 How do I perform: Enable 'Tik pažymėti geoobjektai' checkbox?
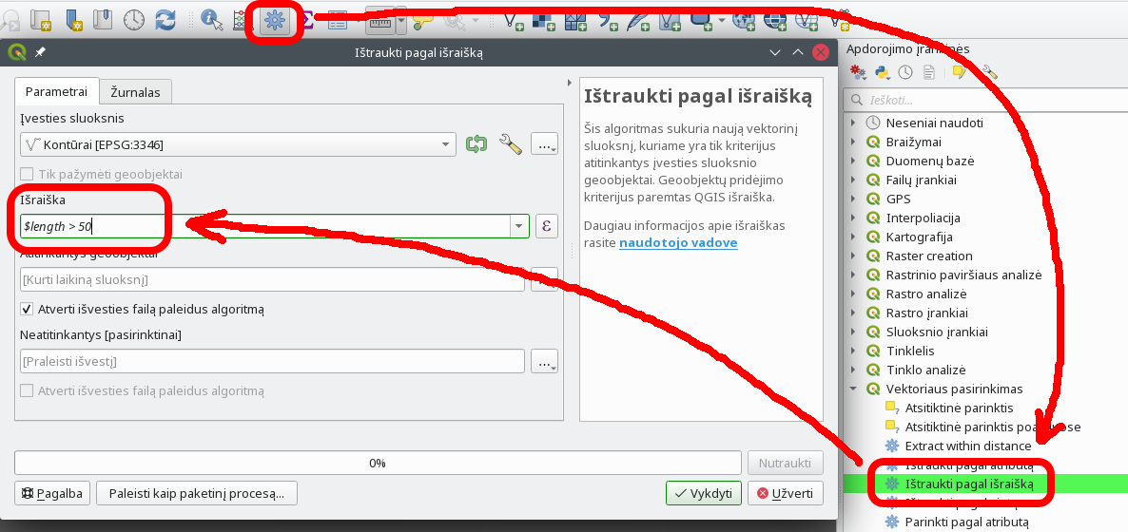(x=27, y=174)
